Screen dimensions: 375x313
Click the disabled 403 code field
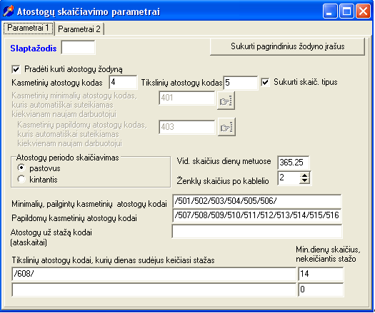187,127
